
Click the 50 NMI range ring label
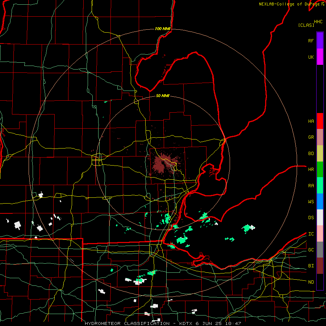point(163,96)
